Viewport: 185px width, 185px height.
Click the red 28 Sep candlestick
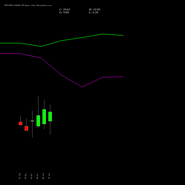pos(20,123)
